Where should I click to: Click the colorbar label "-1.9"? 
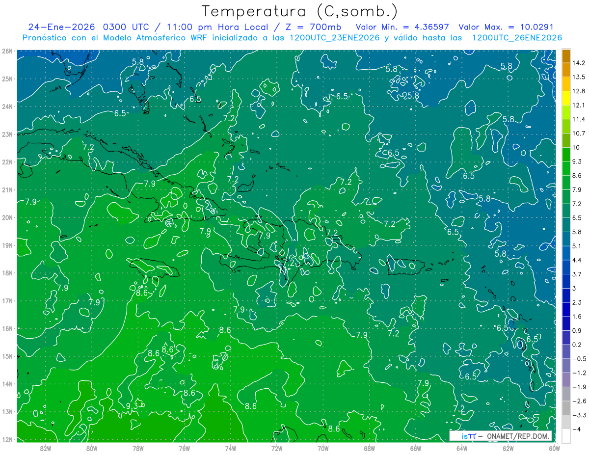[579, 387]
